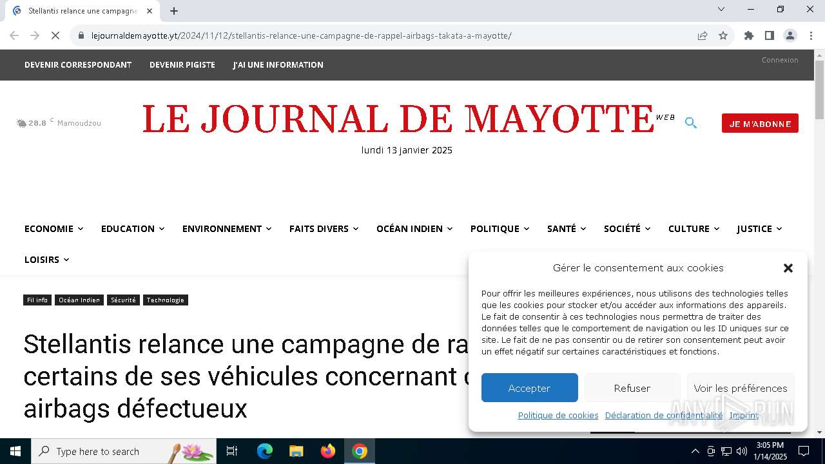The image size is (825, 464).
Task: Share this page from address bar
Action: tap(703, 35)
